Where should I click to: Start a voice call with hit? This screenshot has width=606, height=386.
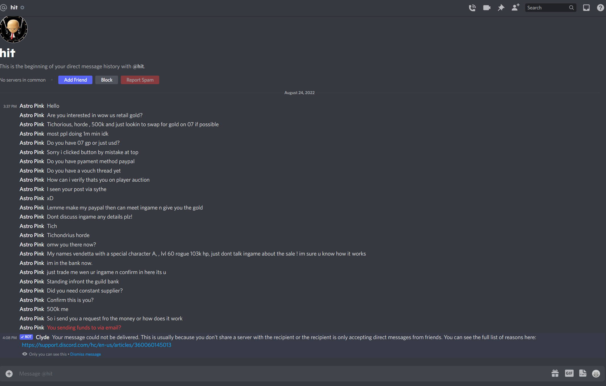click(x=472, y=8)
